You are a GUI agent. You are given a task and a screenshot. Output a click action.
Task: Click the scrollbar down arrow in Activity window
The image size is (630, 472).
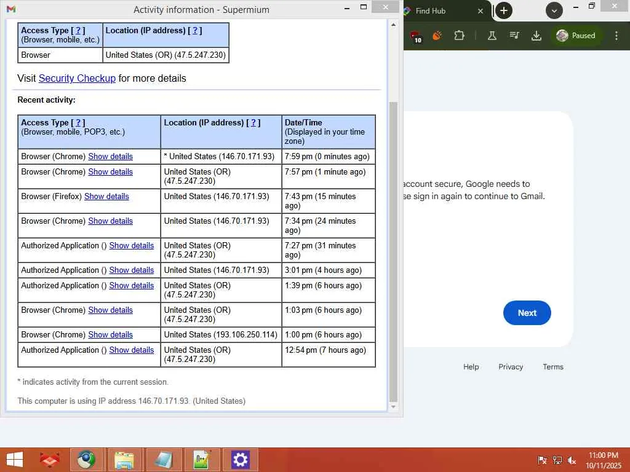(393, 407)
